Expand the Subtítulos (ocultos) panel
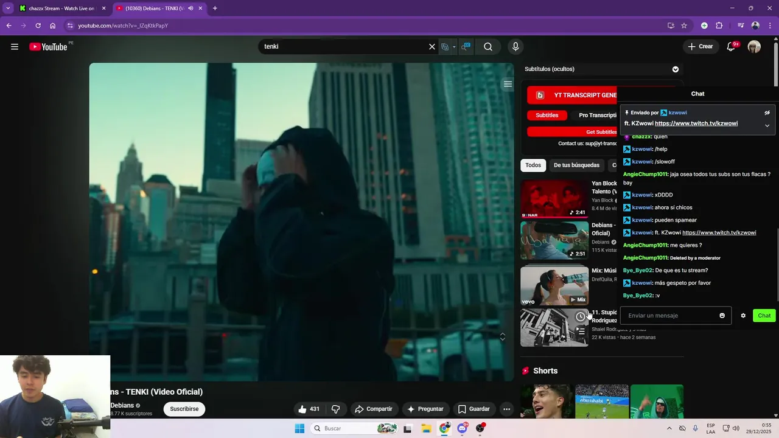Screen dimensions: 779x438 (x=675, y=69)
